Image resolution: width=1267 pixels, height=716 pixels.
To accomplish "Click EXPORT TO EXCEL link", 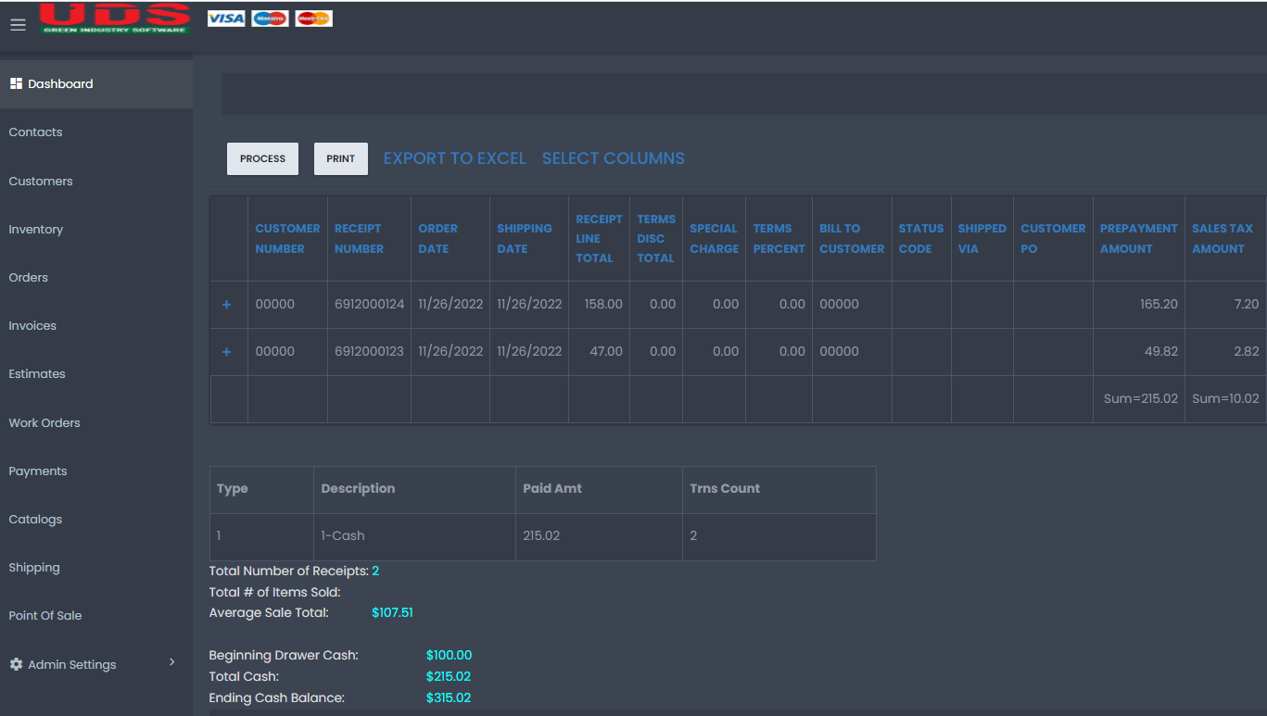I will point(454,158).
